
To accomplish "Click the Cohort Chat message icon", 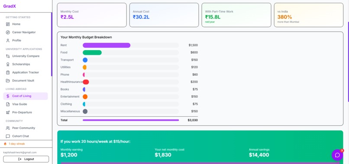I will click(x=8, y=136).
